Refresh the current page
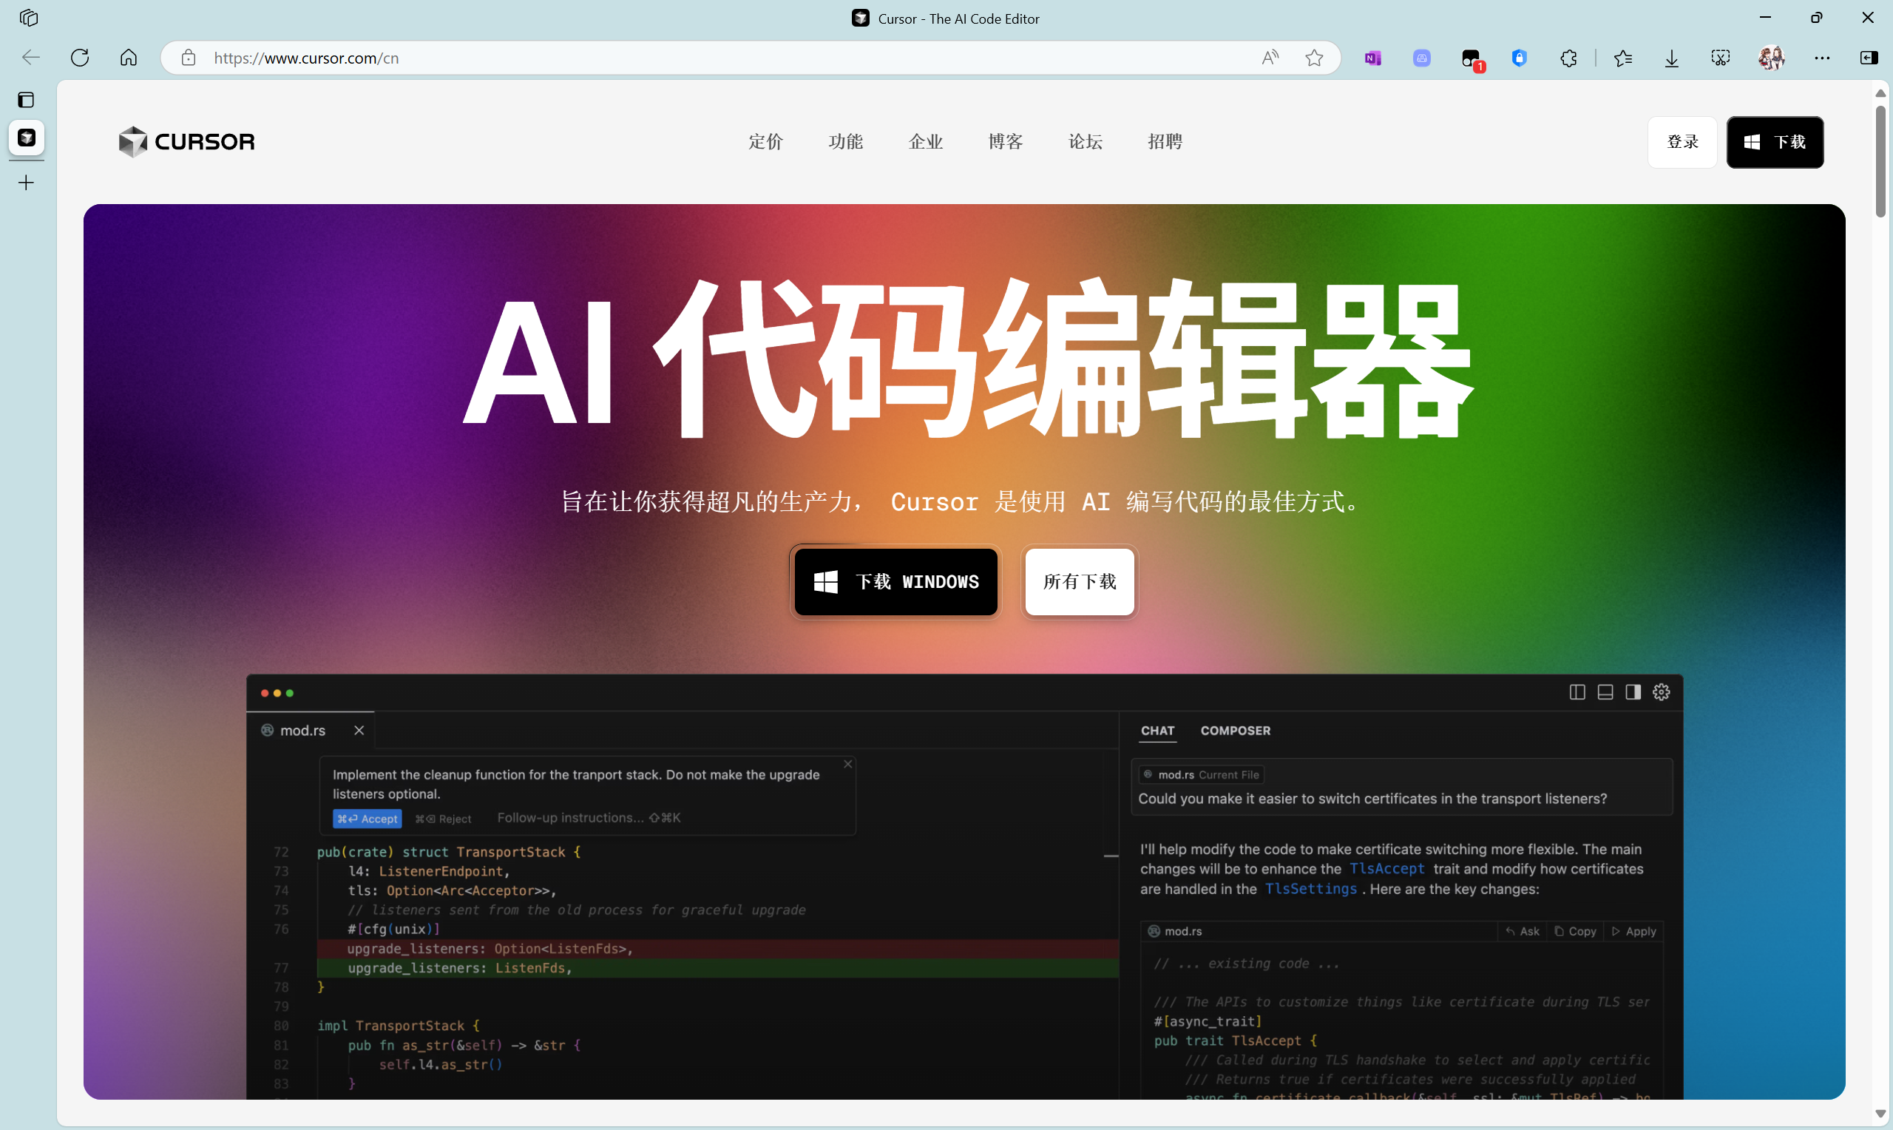The height and width of the screenshot is (1130, 1893). (x=80, y=58)
